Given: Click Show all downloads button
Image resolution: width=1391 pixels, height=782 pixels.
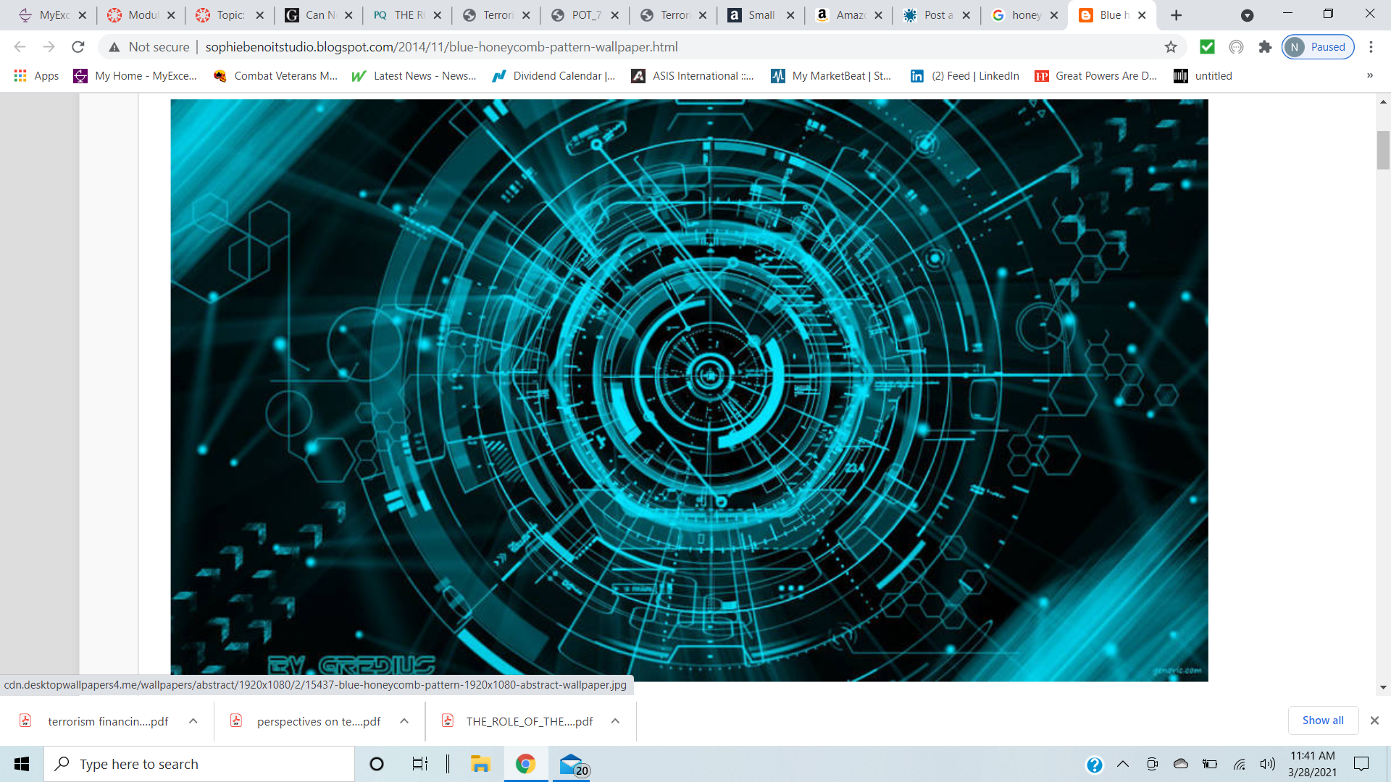Looking at the screenshot, I should click(x=1322, y=720).
